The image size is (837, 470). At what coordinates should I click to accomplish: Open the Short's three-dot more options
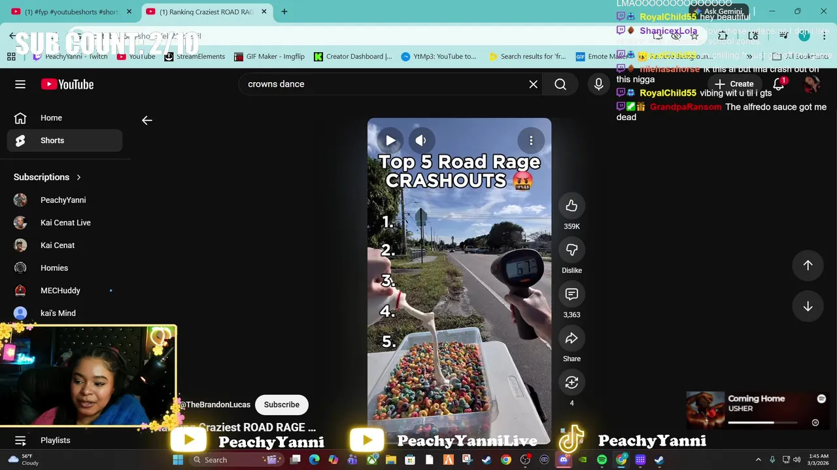(531, 140)
